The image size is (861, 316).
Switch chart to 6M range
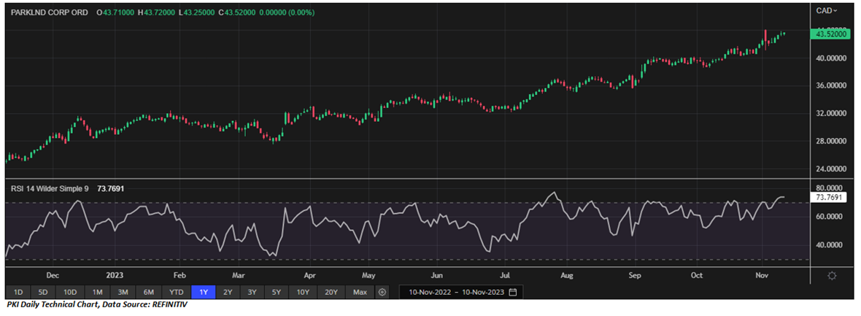148,292
